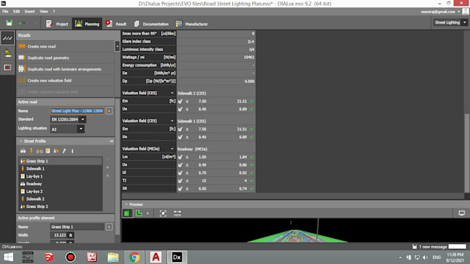Add a grass strip element icon
The width and height of the screenshot is (470, 264).
pyautogui.click(x=56, y=151)
